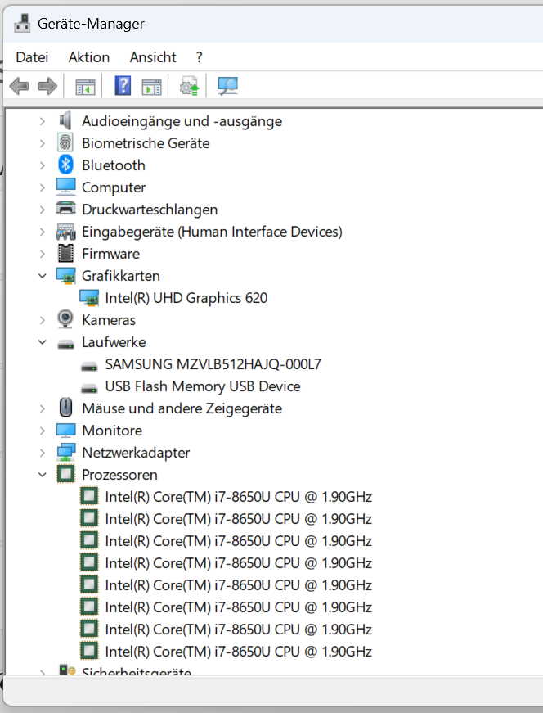Select the Druckwarteschlangen category label
The height and width of the screenshot is (713, 543).
[150, 210]
